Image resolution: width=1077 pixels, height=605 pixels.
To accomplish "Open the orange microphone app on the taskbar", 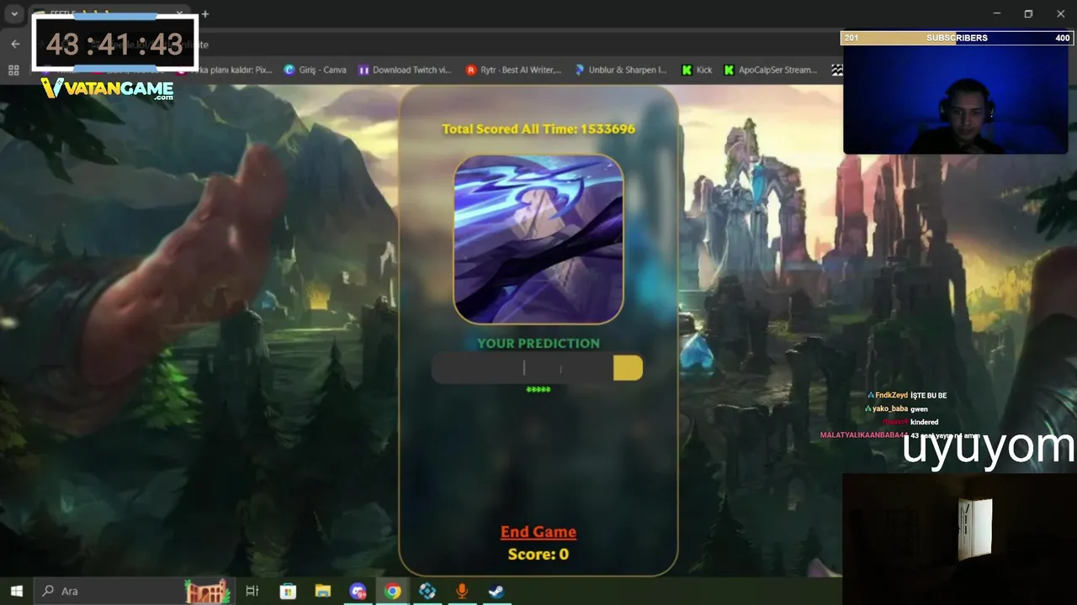I will click(x=462, y=591).
